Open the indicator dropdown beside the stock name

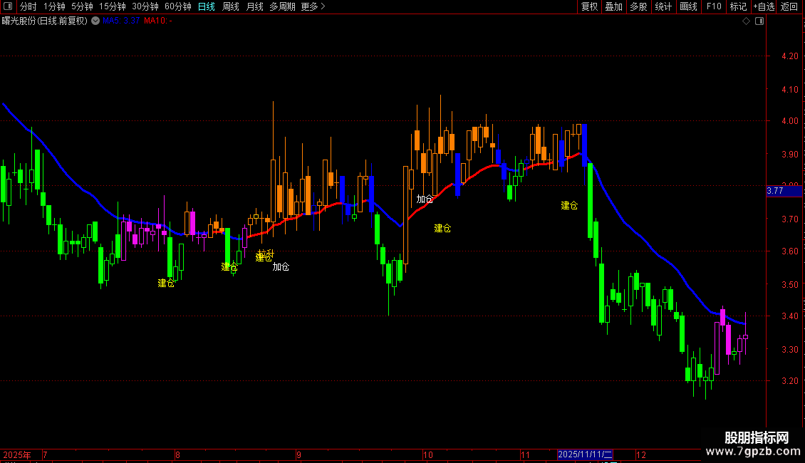tap(95, 21)
